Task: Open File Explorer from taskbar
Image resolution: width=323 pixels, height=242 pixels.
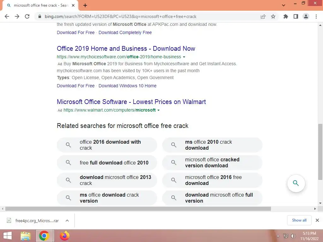Action: [26, 236]
